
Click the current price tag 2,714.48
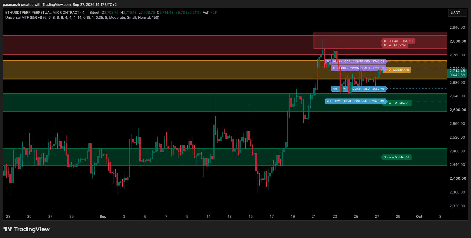point(457,71)
